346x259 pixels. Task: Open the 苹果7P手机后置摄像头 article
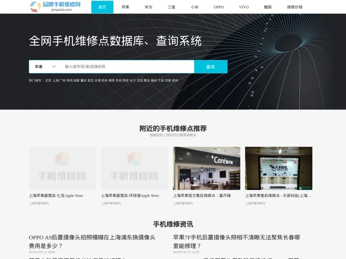[x=236, y=242]
